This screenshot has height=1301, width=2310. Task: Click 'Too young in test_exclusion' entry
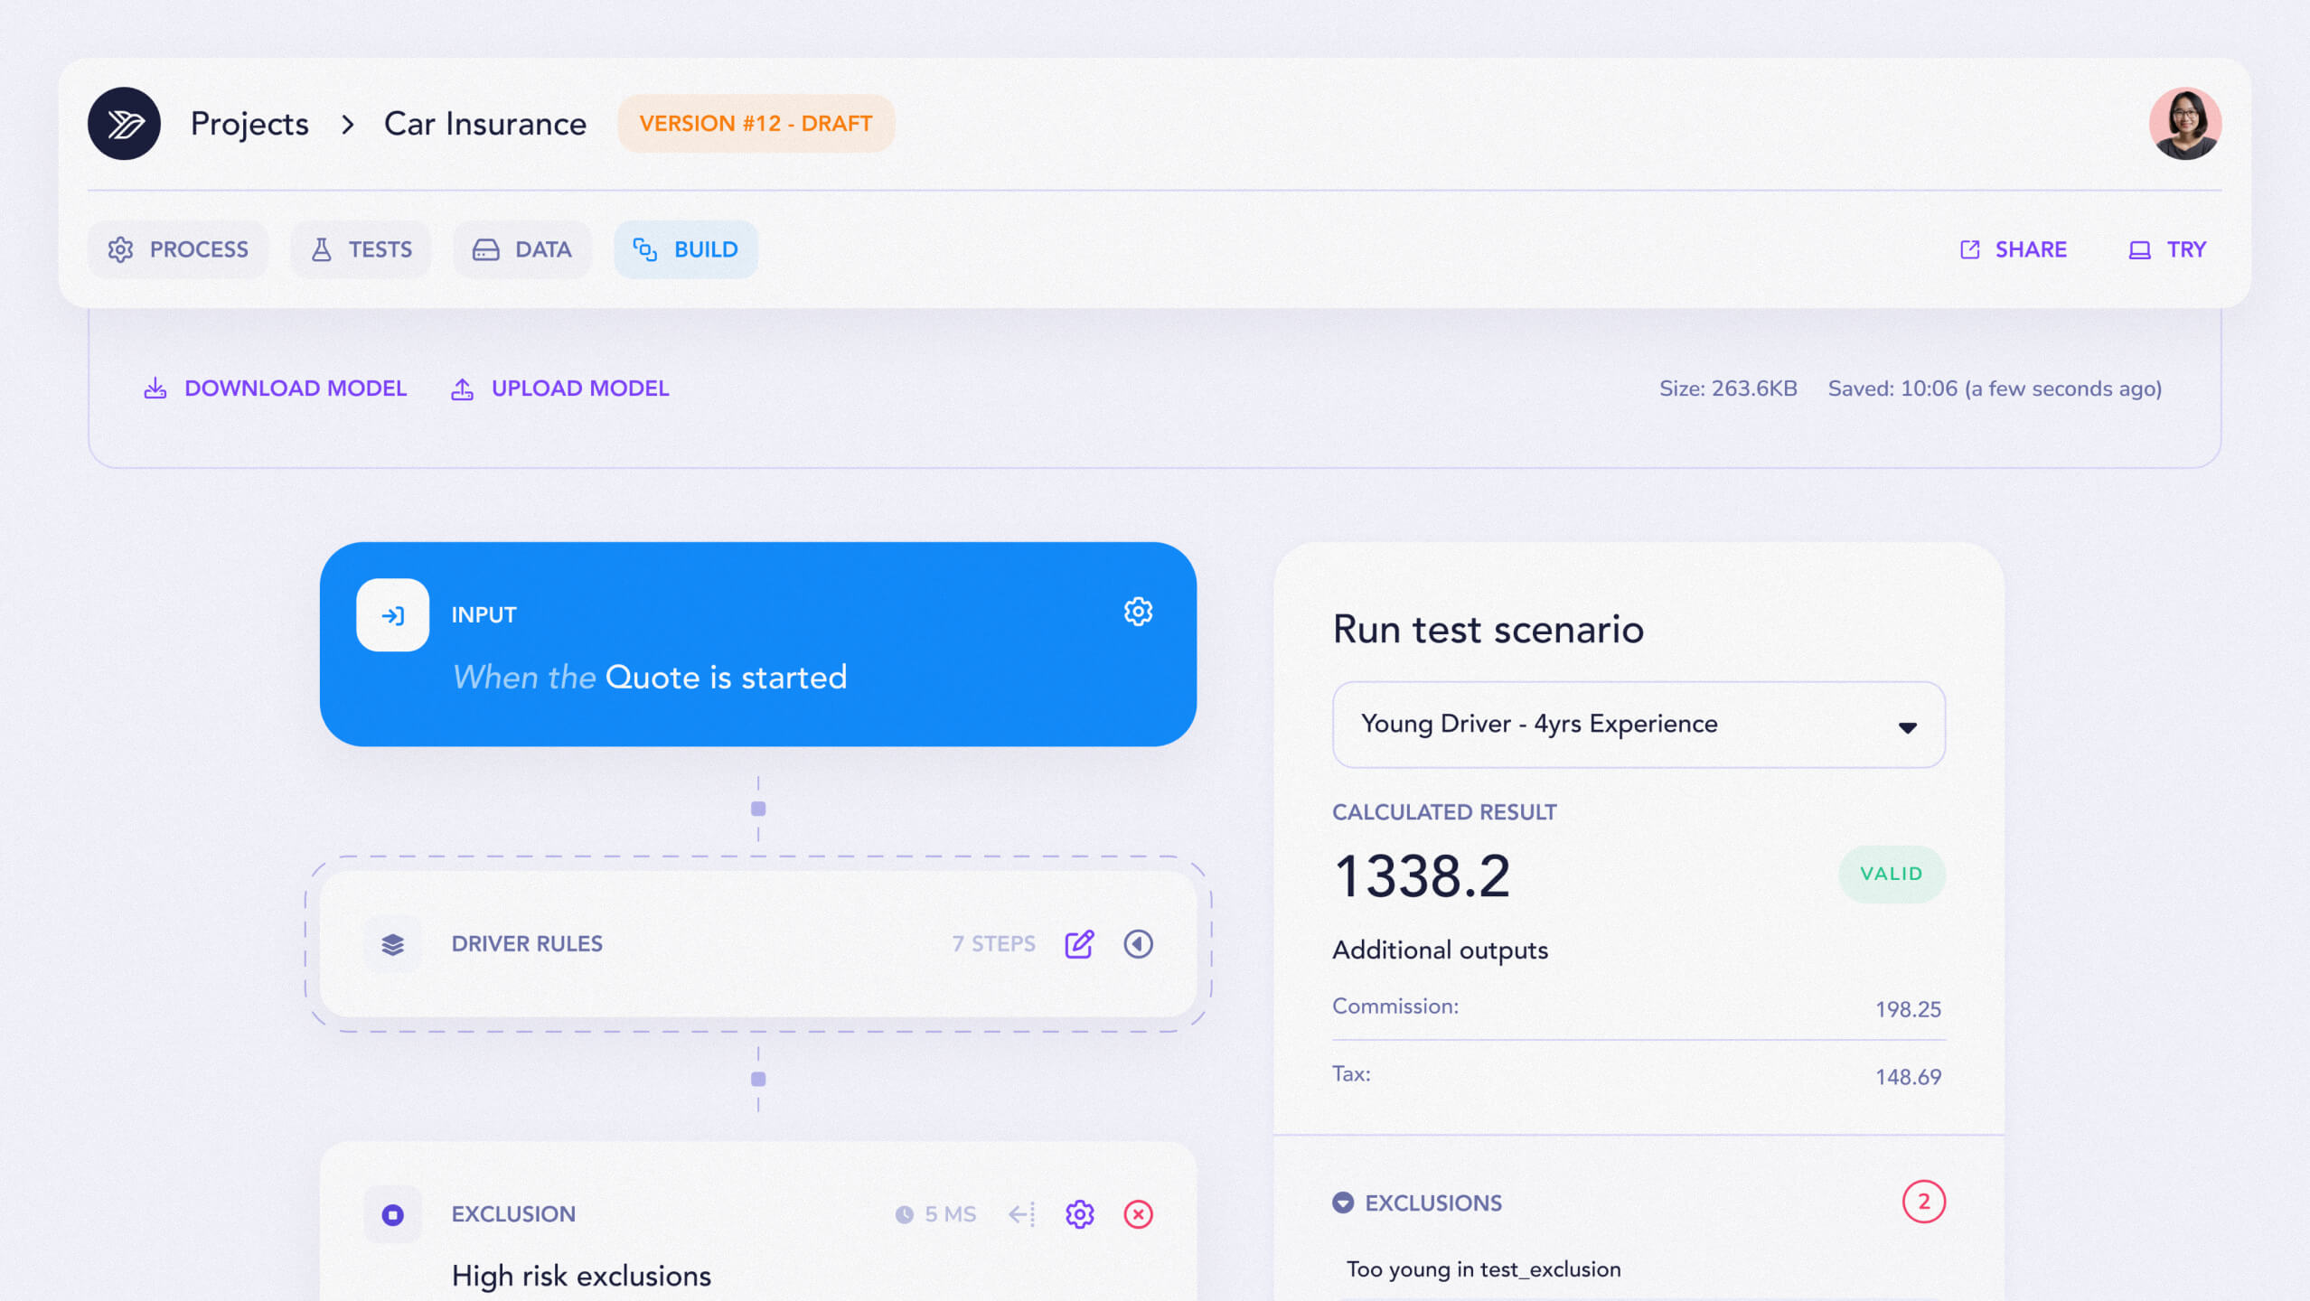(1484, 1269)
